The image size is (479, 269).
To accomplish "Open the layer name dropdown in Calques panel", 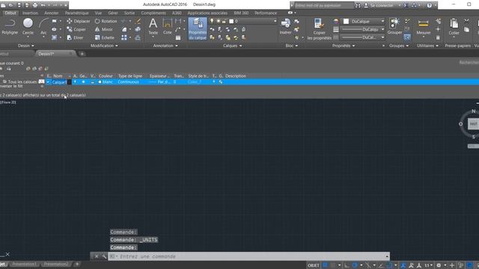I will [x=275, y=21].
